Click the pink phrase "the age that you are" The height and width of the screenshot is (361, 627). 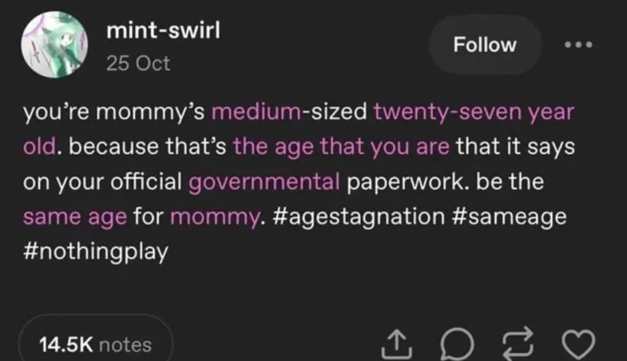342,147
